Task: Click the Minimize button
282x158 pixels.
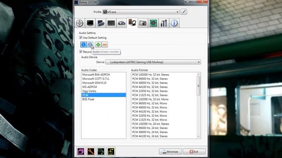Action: (171, 151)
